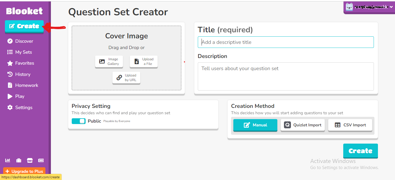This screenshot has height=180, width=395.
Task: Select Quizlet Import creation method
Action: point(303,125)
